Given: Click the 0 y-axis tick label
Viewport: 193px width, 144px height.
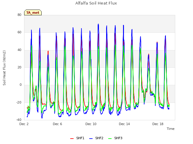Looking at the screenshot, I should tap(21, 85).
